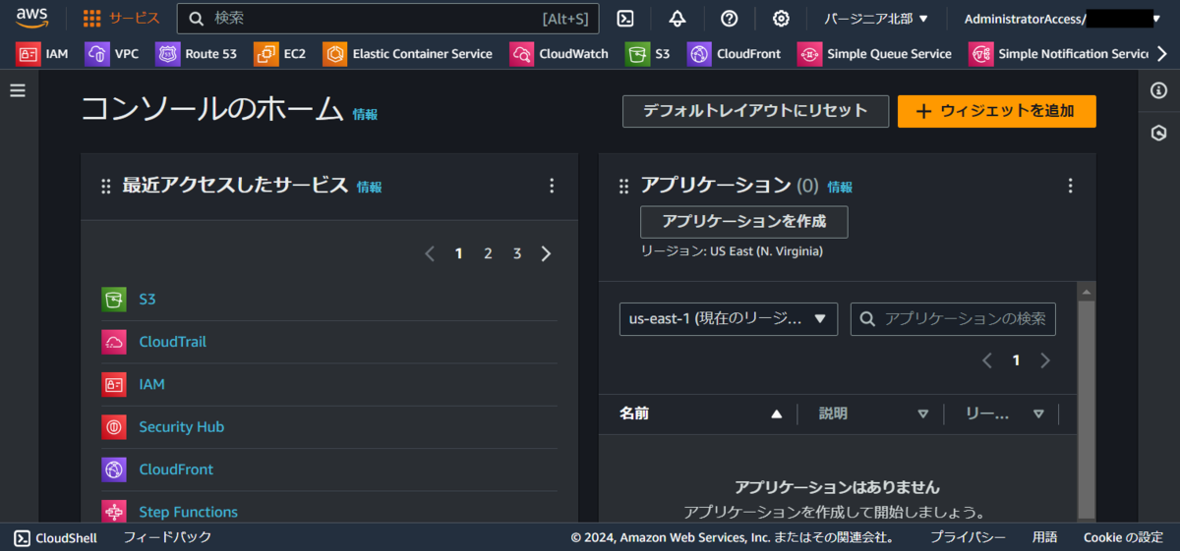Click the drag handle of recent services widget
Viewport: 1180px width, 551px height.
[106, 187]
